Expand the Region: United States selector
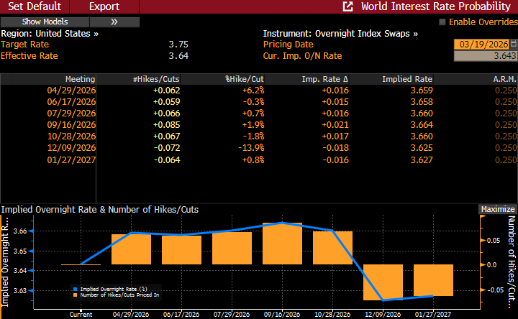The image size is (518, 319). (x=50, y=33)
